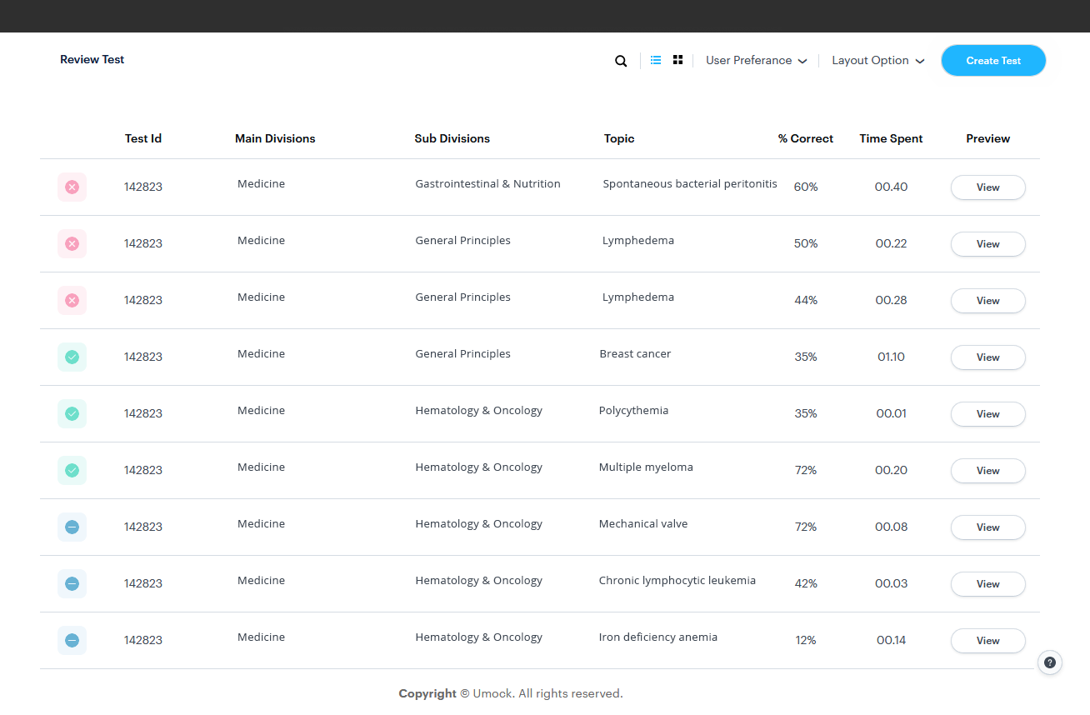Image resolution: width=1090 pixels, height=715 pixels.
Task: Open the help question mark icon
Action: coord(1050,663)
